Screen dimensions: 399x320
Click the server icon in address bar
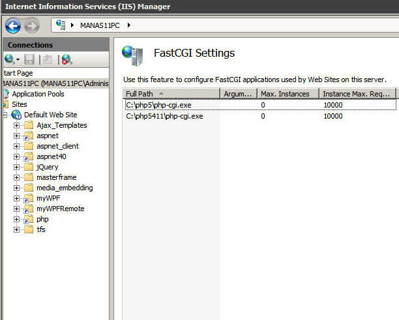(x=61, y=25)
